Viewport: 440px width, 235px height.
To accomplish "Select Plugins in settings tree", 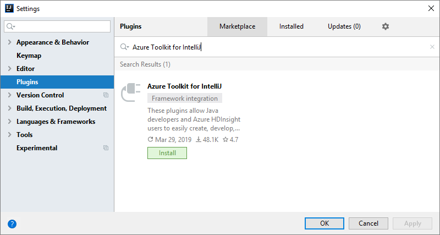I will (x=57, y=82).
